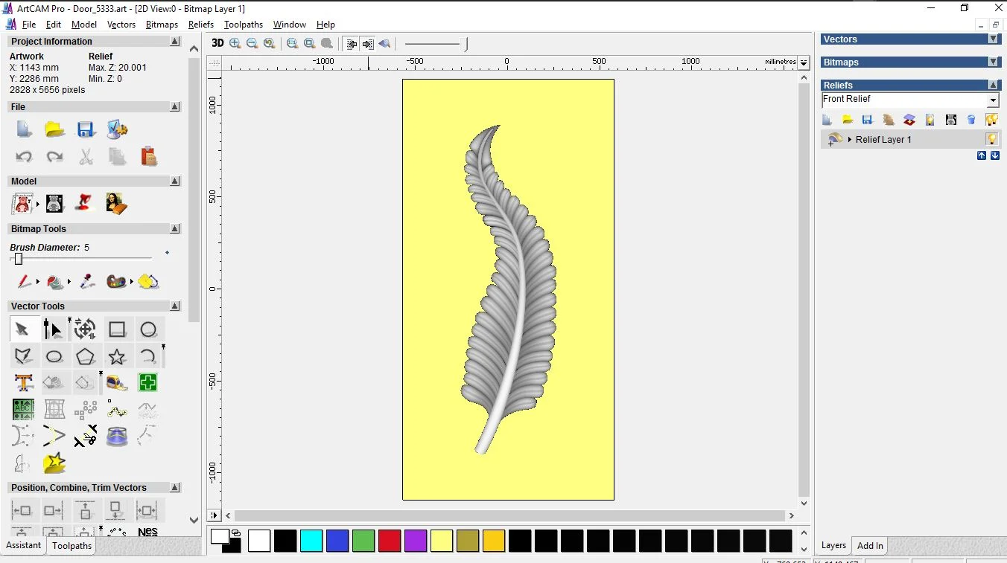Click the Relief Layer 1 entry
The height and width of the screenshot is (563, 1007).
point(883,140)
